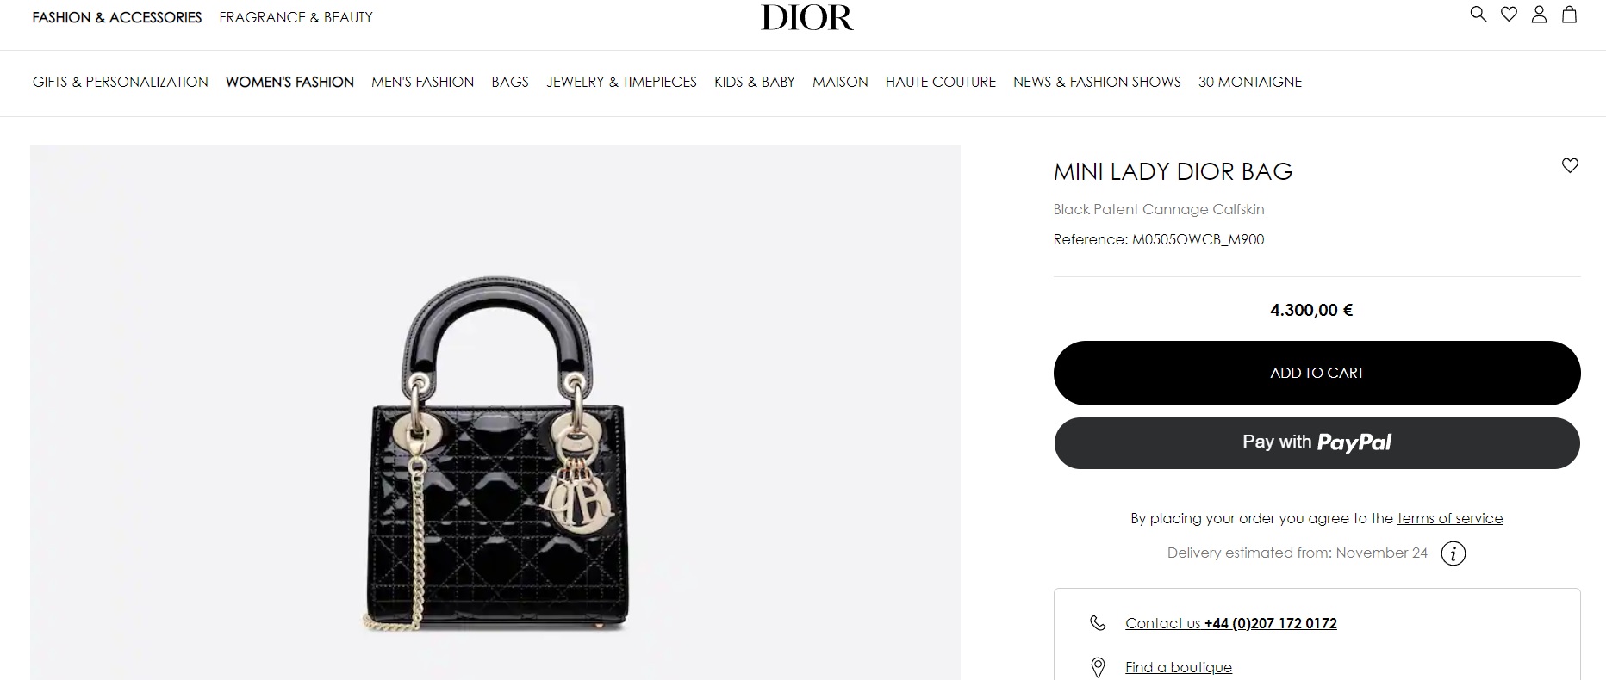
Task: Select Fashion & Accessories tab
Action: point(117,17)
